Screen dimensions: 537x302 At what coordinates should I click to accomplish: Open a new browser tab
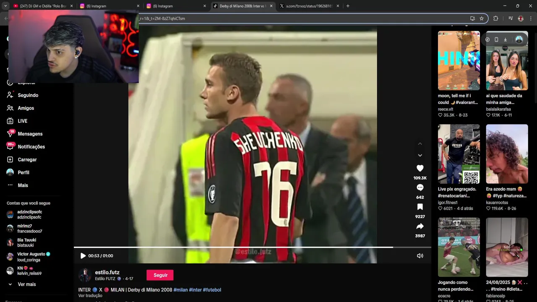click(348, 6)
